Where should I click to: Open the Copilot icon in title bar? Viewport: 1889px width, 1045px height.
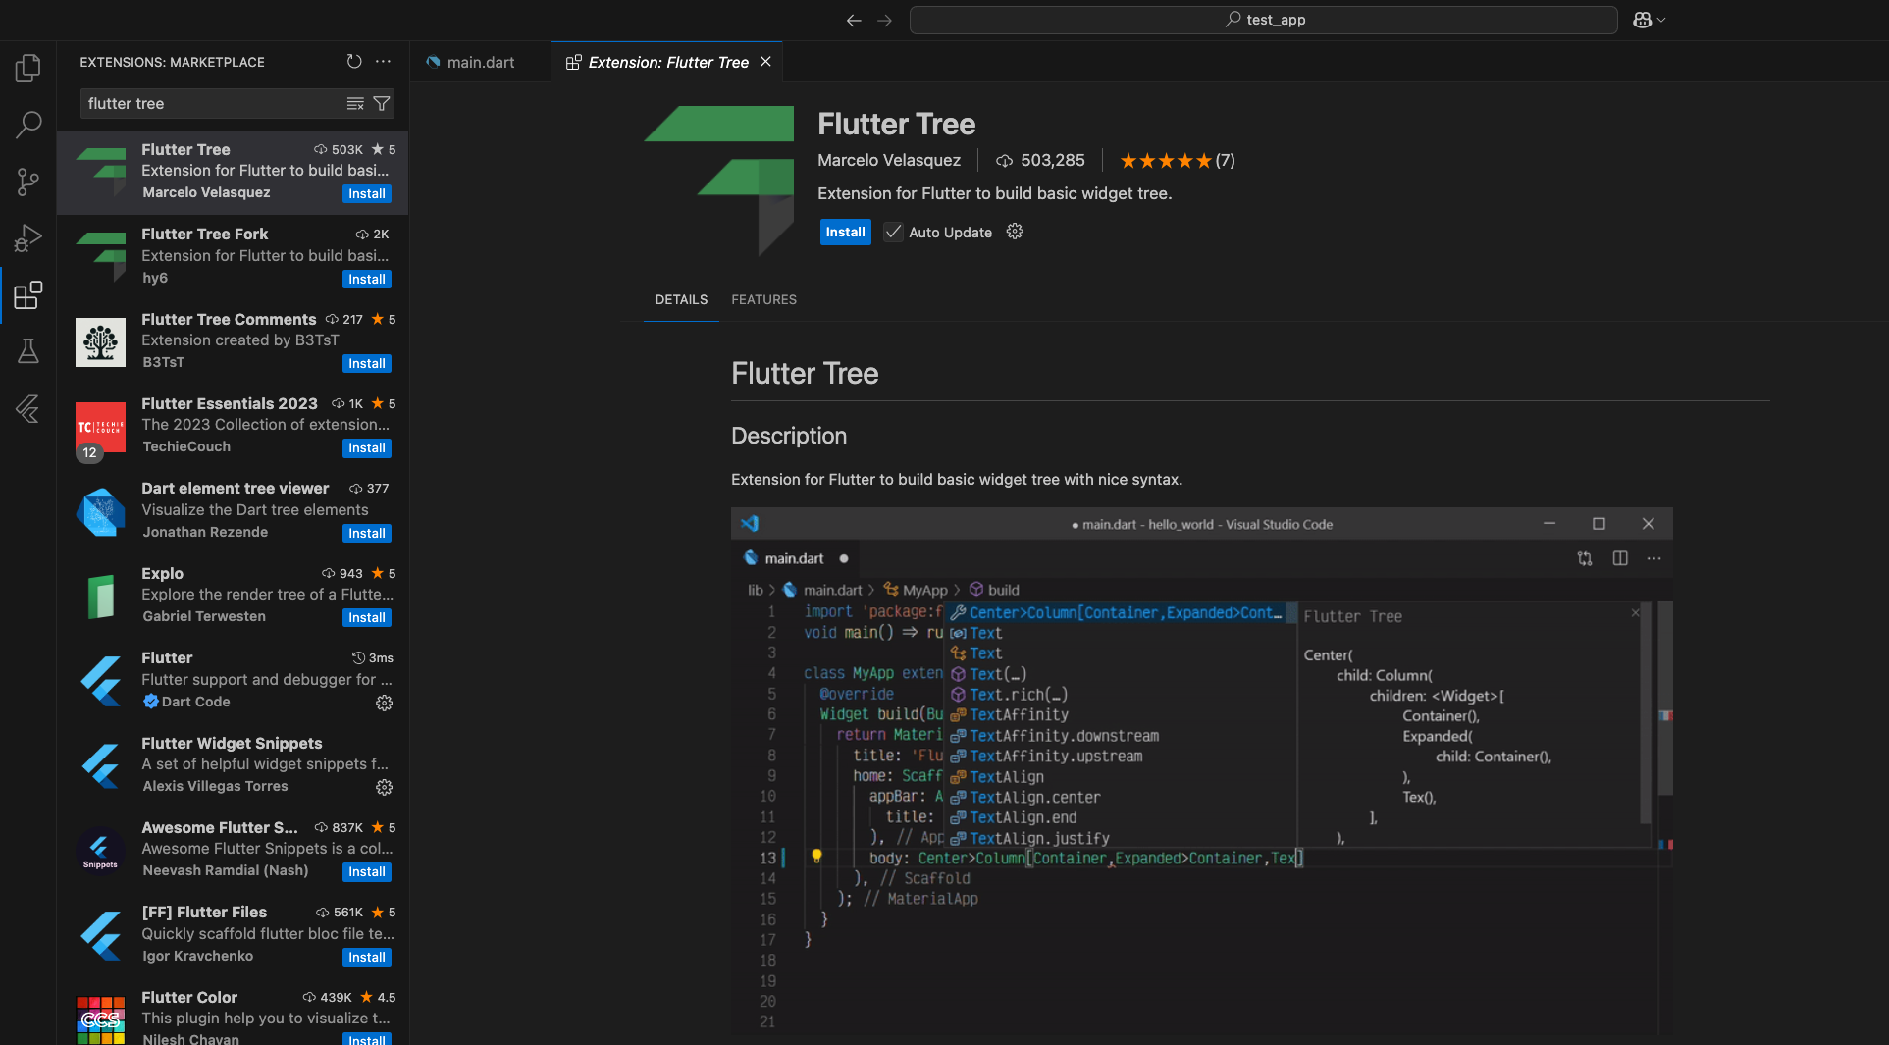click(1642, 20)
